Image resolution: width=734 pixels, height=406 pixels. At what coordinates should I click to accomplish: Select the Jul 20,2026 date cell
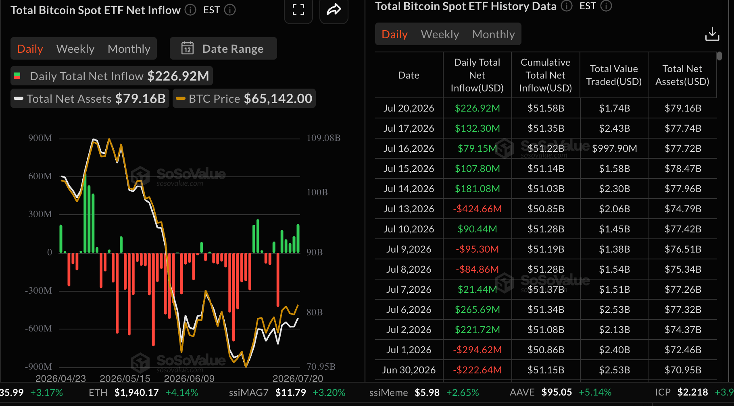click(x=409, y=108)
